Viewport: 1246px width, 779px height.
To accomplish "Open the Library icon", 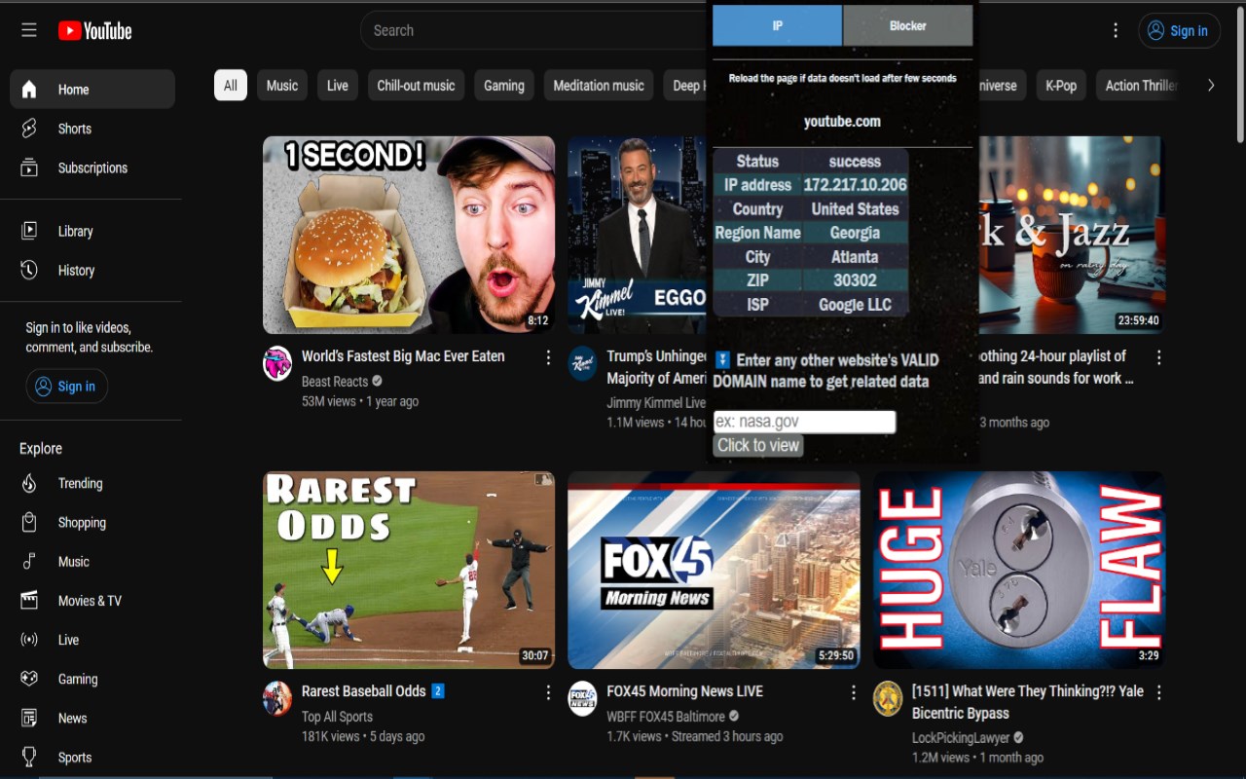I will pyautogui.click(x=29, y=231).
